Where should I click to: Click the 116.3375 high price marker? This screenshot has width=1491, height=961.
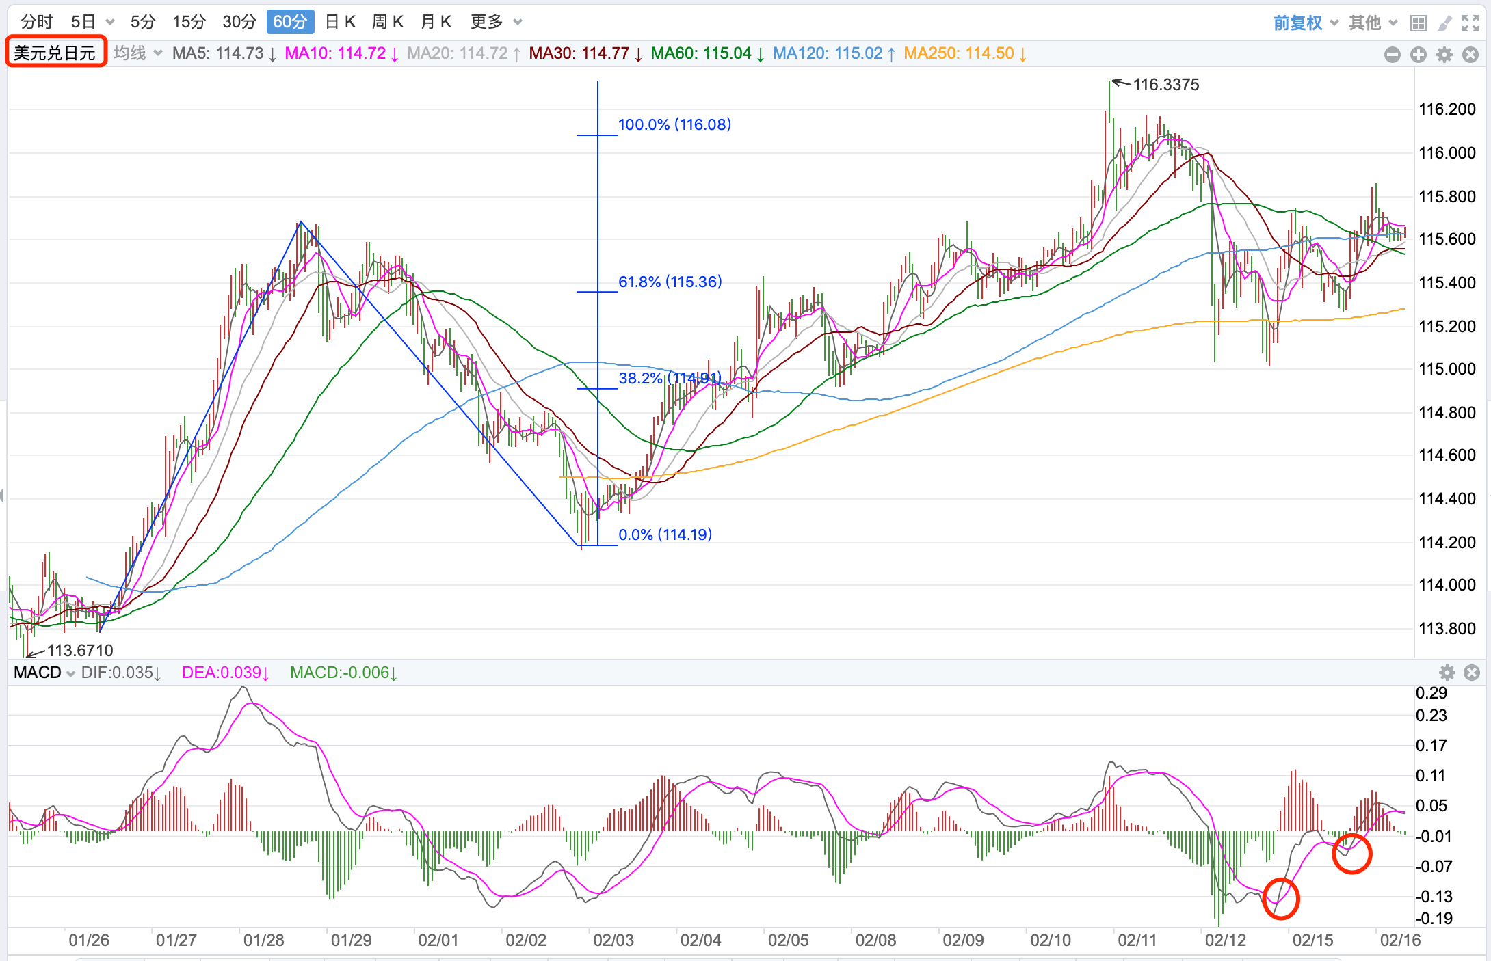tap(1166, 85)
